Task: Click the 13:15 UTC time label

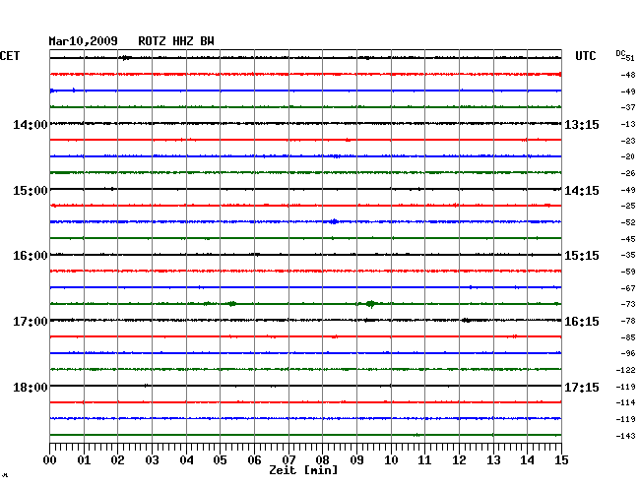Action: pos(582,124)
